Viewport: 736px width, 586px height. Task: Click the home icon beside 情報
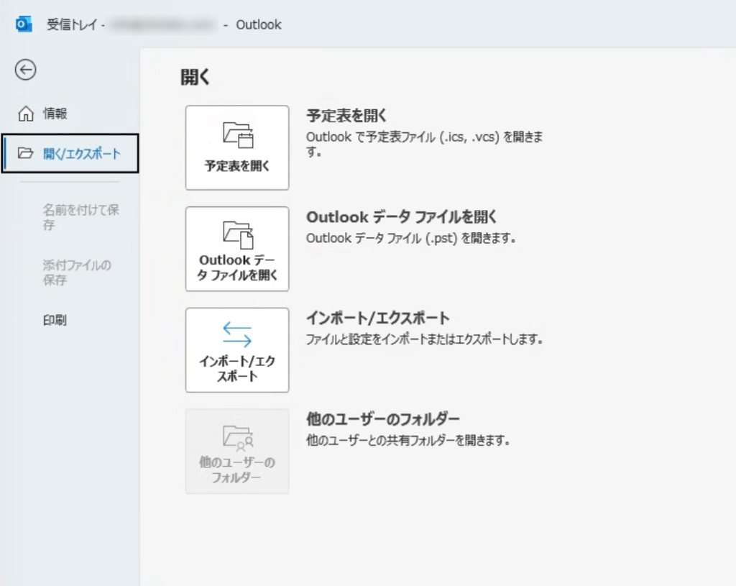pos(25,113)
